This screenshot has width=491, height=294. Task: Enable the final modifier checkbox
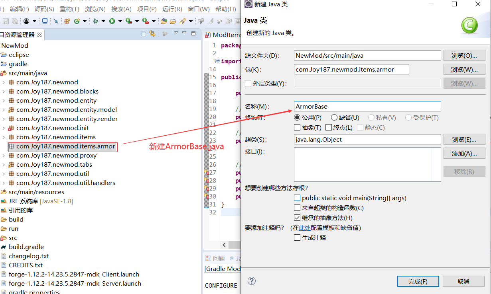(329, 128)
